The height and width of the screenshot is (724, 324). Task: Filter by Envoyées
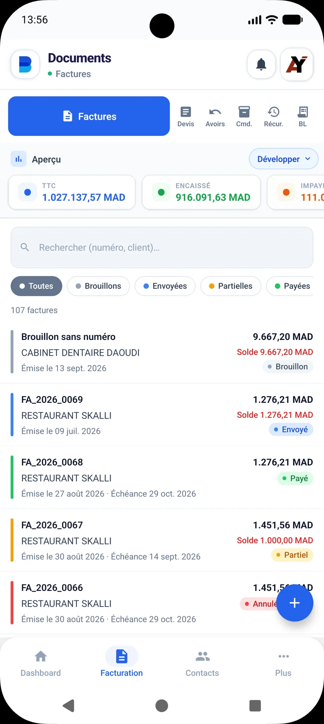point(165,286)
